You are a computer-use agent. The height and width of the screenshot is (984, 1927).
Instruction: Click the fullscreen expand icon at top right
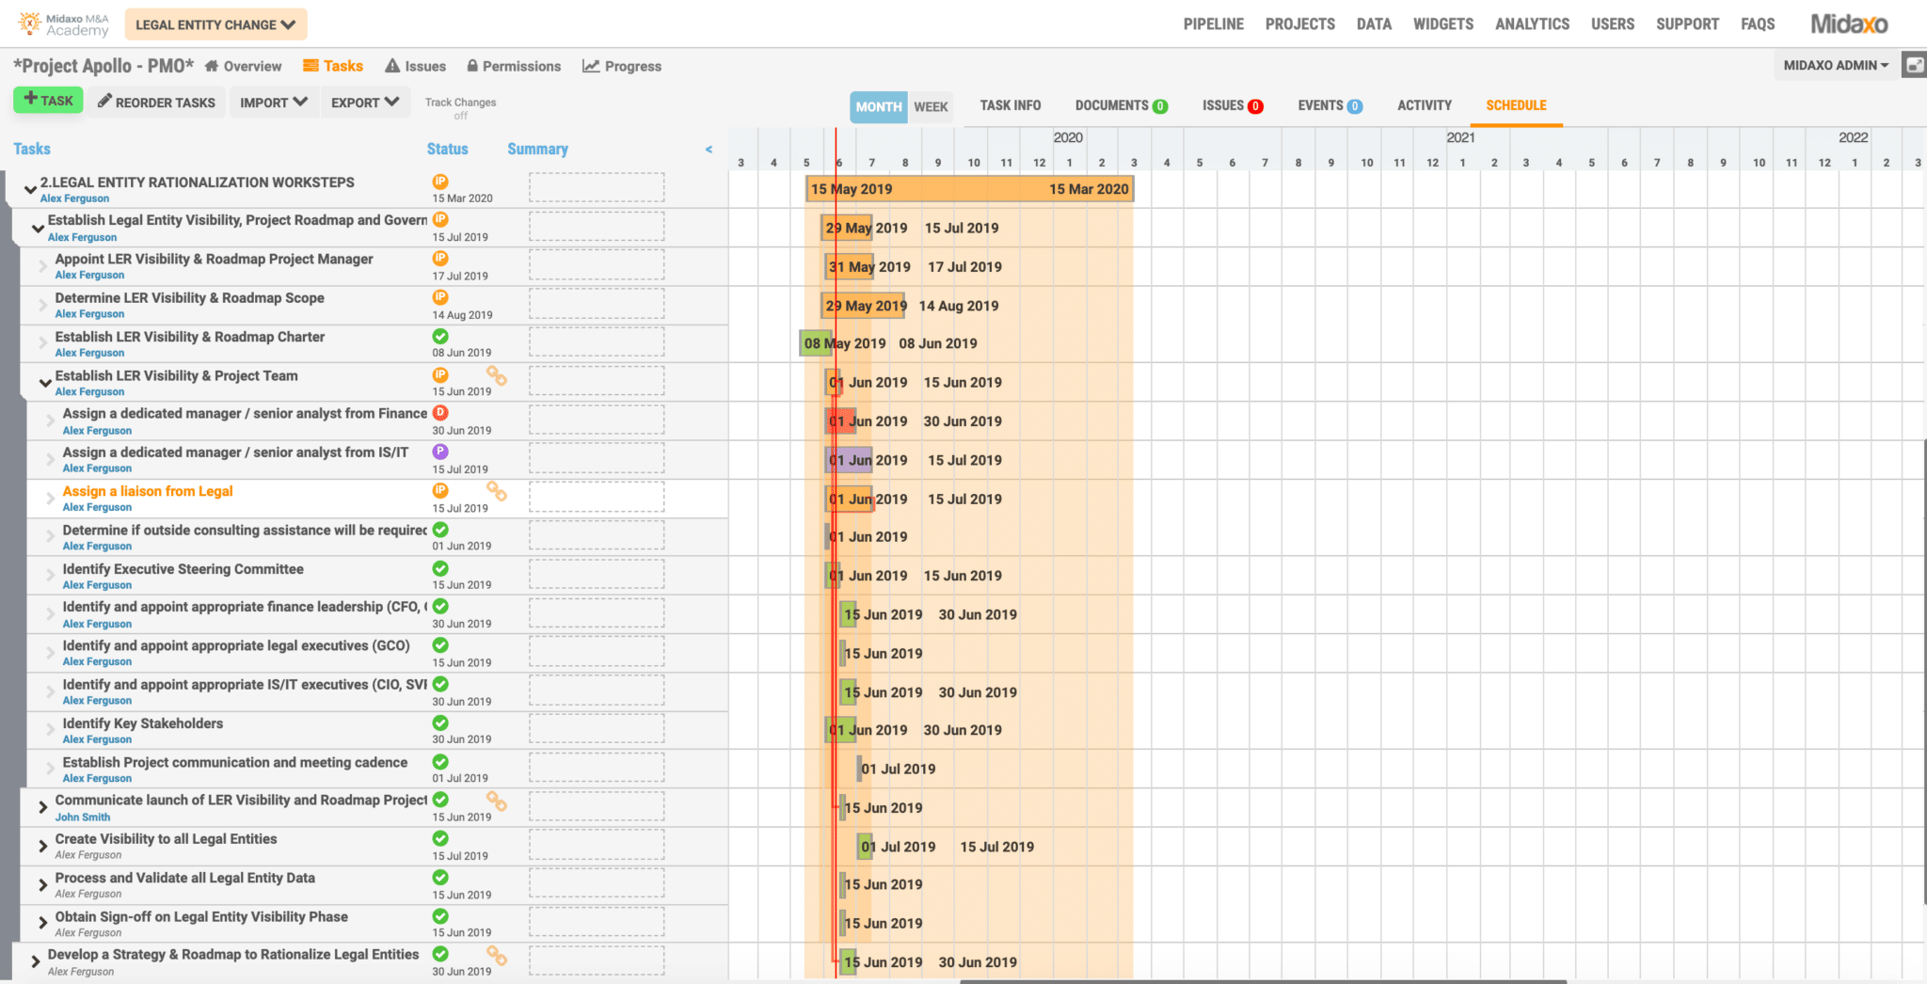point(1914,65)
